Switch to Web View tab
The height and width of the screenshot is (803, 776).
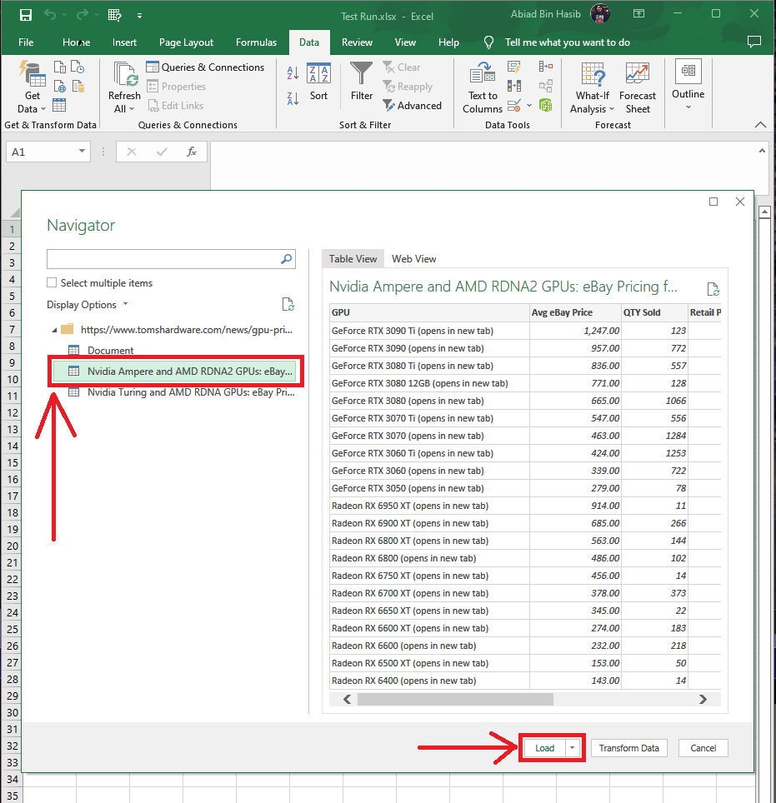pyautogui.click(x=413, y=259)
